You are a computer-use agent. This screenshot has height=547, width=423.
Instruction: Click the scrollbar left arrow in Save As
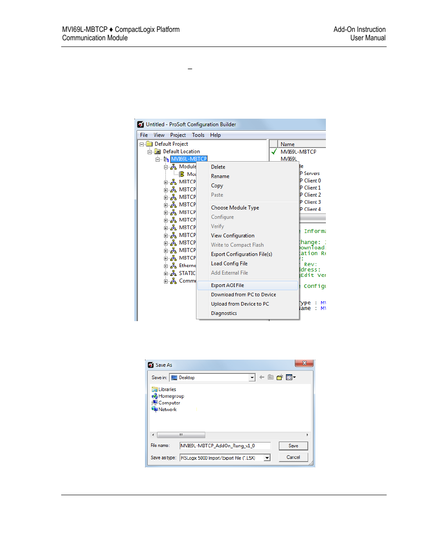tap(153, 435)
